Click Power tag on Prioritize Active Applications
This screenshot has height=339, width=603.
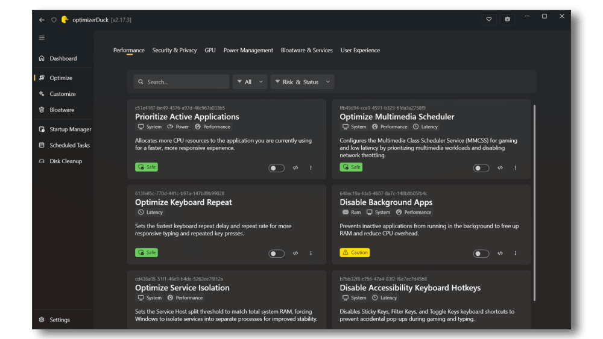click(x=178, y=126)
